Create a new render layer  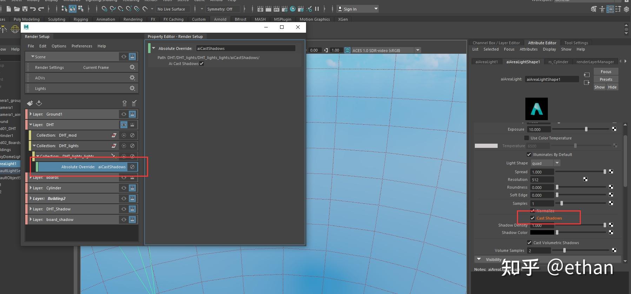(x=30, y=103)
